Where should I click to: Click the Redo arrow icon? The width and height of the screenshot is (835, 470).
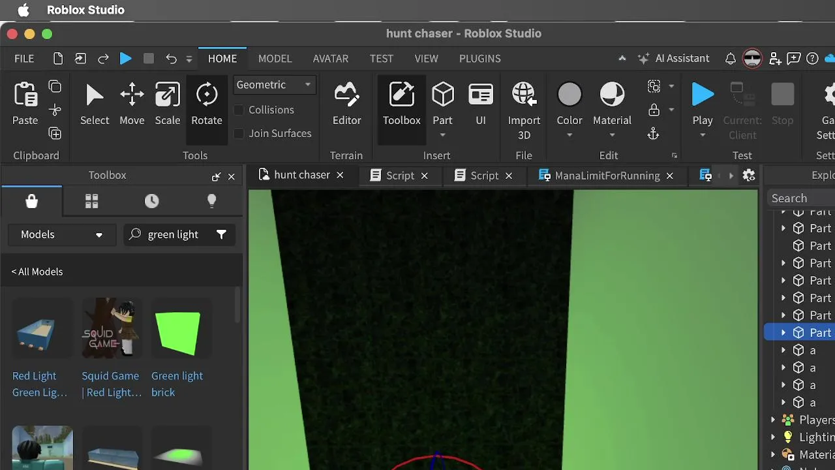pyautogui.click(x=103, y=59)
